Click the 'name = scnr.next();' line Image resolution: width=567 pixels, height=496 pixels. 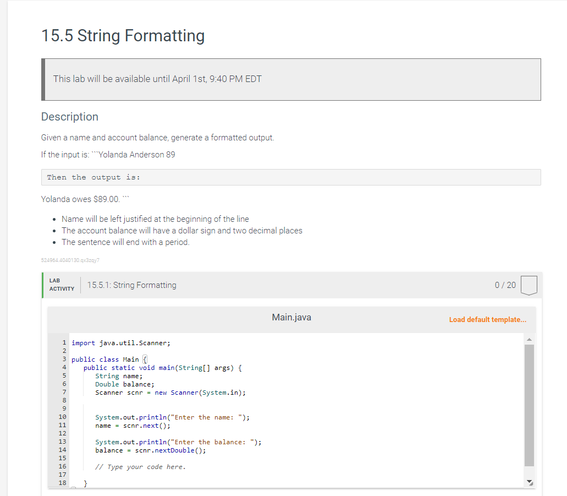pos(133,426)
